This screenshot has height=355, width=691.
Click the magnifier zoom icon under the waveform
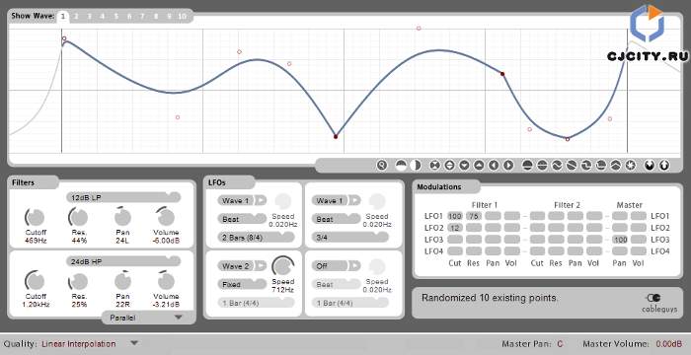pyautogui.click(x=382, y=165)
